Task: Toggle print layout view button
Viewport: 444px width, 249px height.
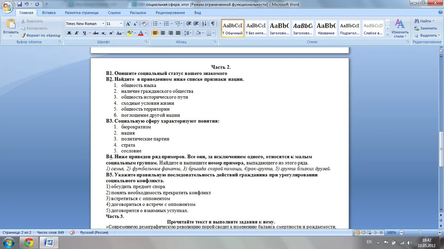Action: tap(357, 232)
